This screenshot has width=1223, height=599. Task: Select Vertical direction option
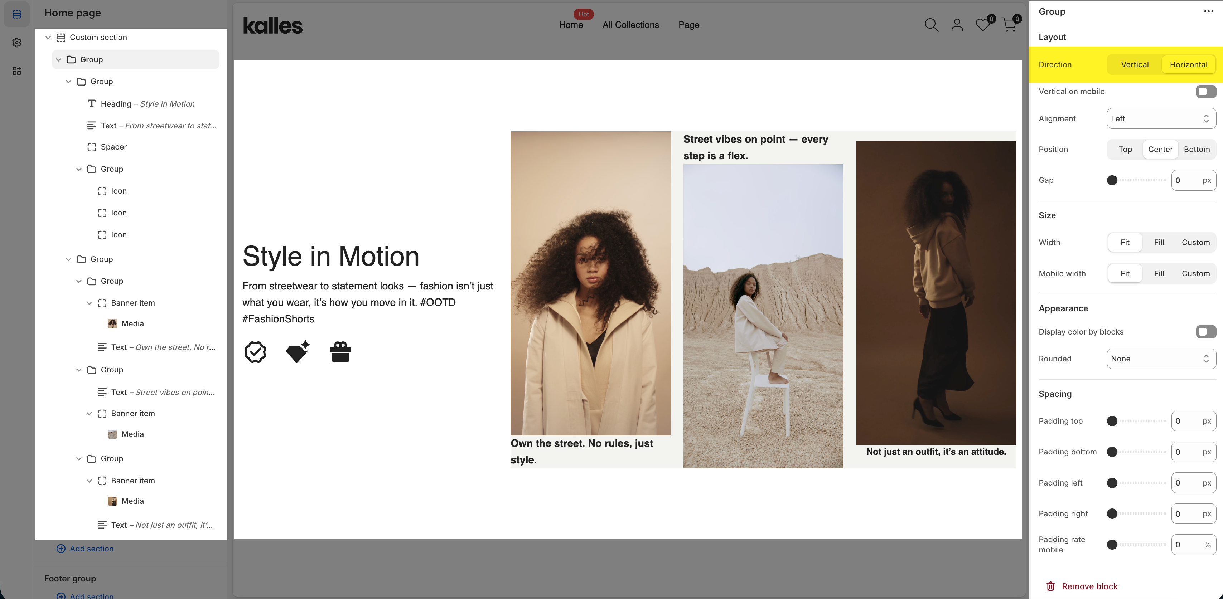[1134, 64]
